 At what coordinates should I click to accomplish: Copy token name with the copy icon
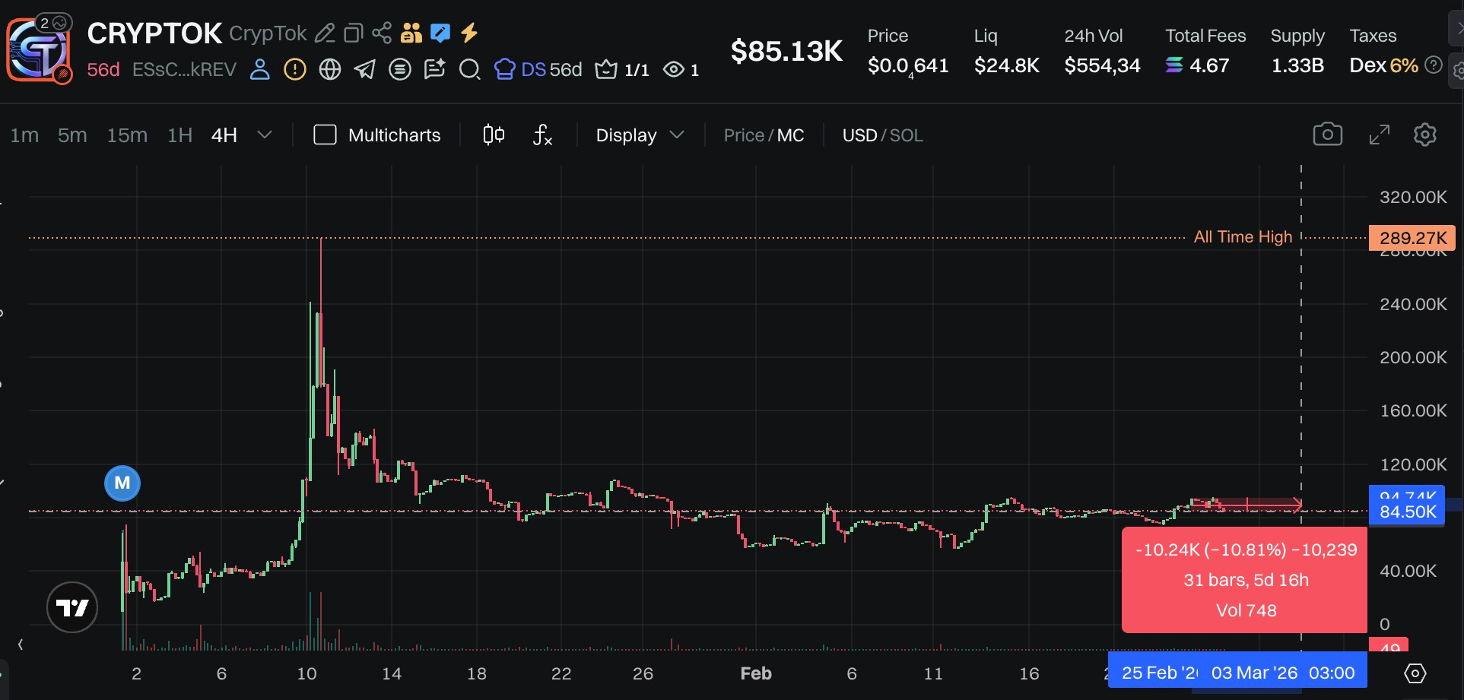point(353,33)
